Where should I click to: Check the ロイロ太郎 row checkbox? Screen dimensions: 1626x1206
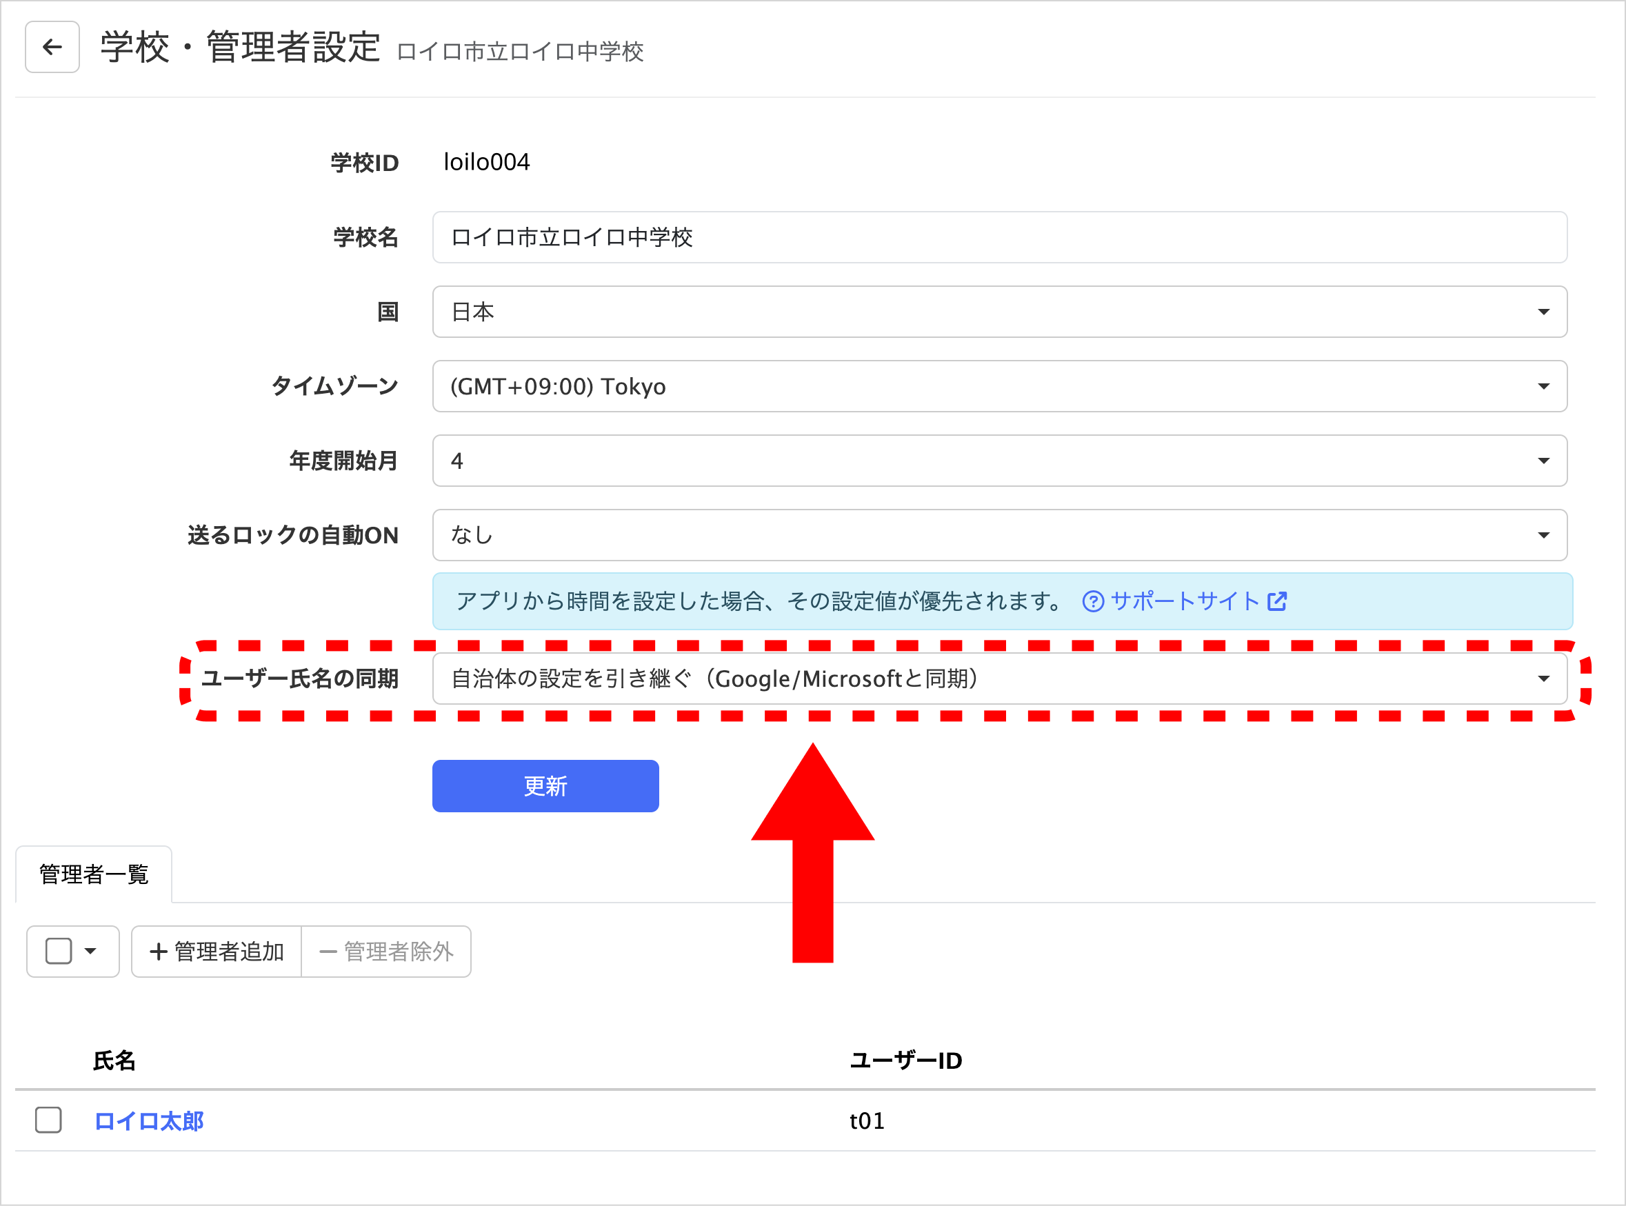(48, 1120)
